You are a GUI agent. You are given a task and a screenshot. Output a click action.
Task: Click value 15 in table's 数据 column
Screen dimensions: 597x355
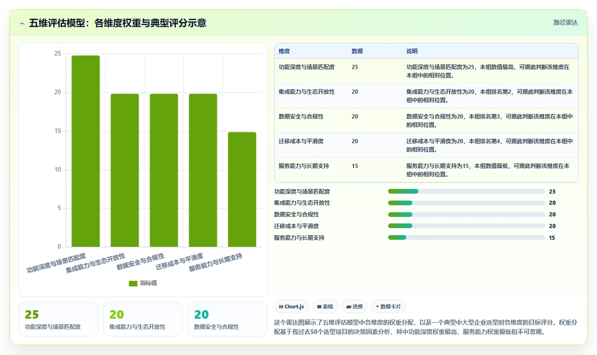click(355, 166)
